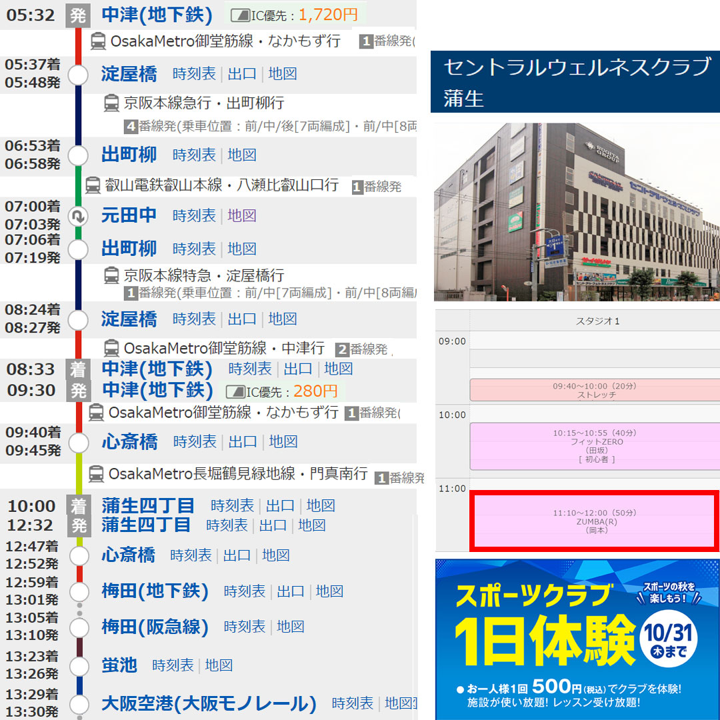Click station circle marker for 梅田(阪急線)
Screen dimensions: 720x720
[79, 627]
